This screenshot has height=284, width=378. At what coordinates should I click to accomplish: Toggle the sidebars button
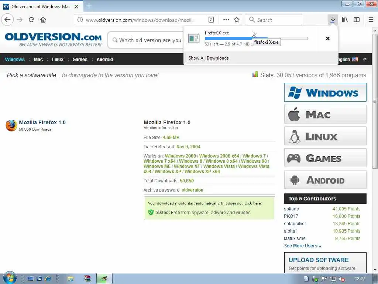pos(357,20)
